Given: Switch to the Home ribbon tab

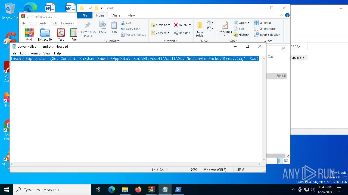Looking at the screenshot, I should click(100, 15).
